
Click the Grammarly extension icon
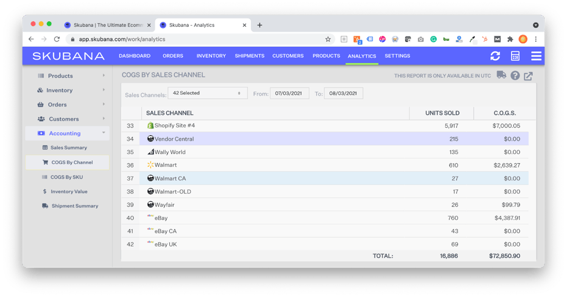[x=433, y=39]
